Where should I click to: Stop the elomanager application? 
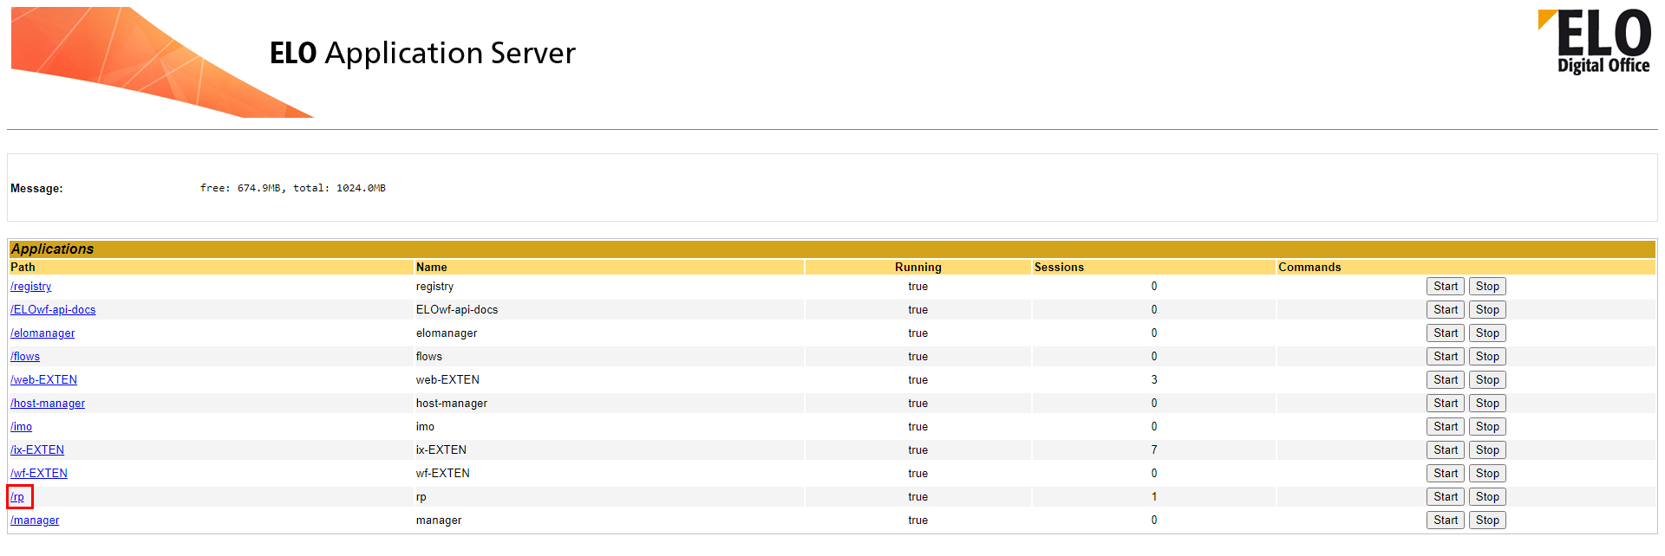(1487, 333)
